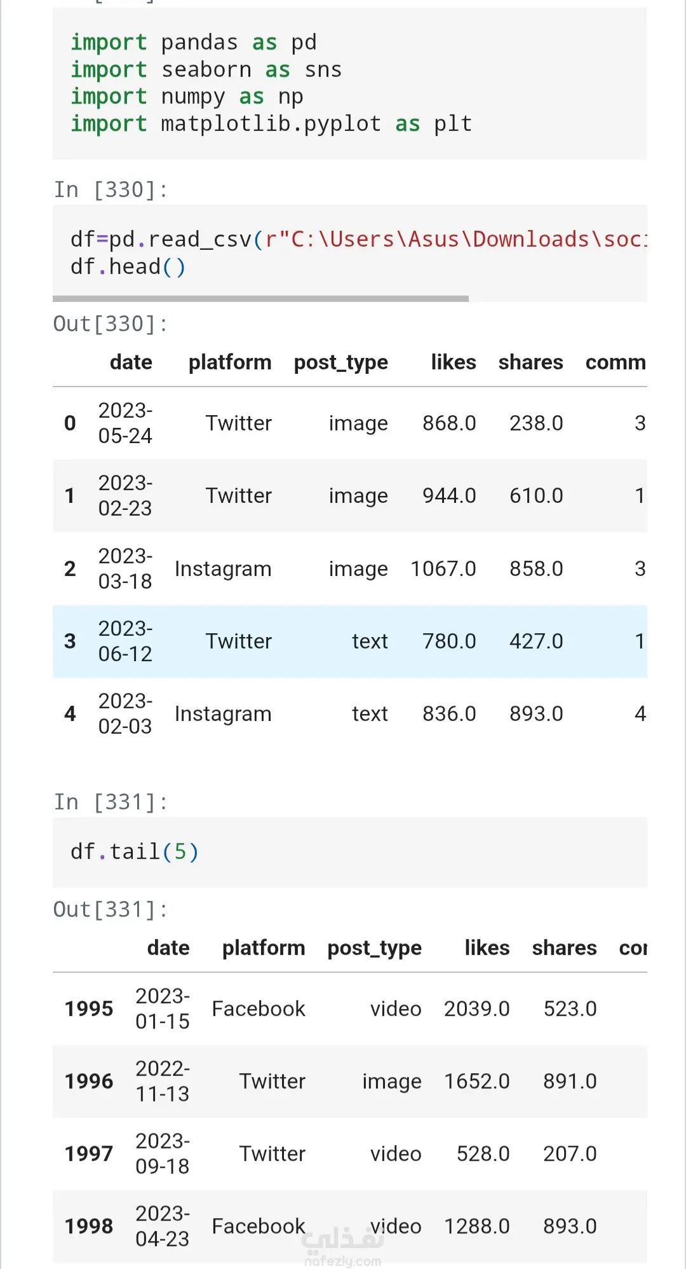This screenshot has width=686, height=1269.
Task: Click the 1067.0 likes value
Action: tap(443, 569)
